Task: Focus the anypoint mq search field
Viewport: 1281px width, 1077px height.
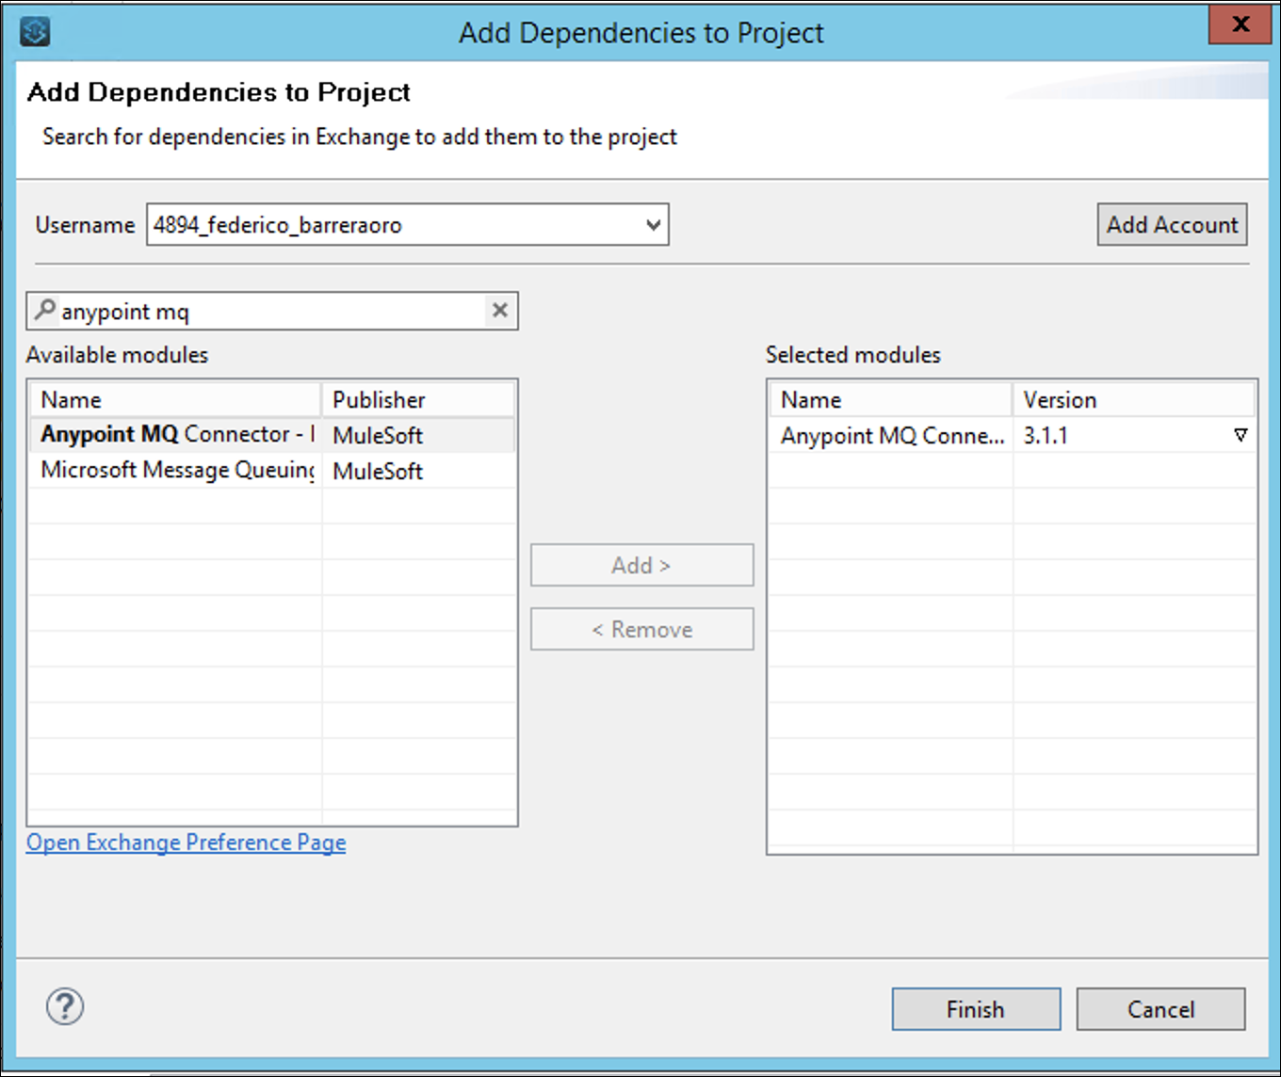Action: coord(271,311)
